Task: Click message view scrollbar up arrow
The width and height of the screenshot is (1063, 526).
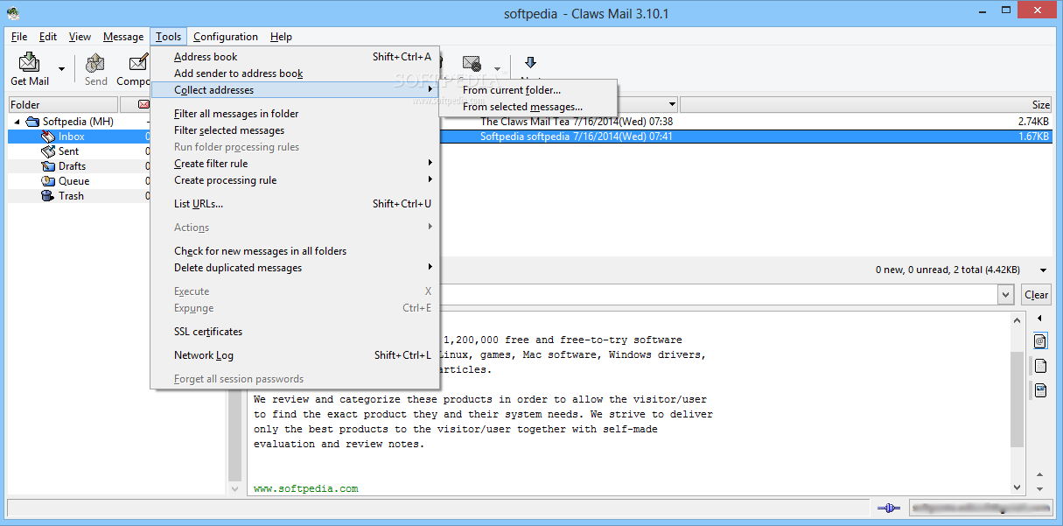Action: [x=1017, y=321]
